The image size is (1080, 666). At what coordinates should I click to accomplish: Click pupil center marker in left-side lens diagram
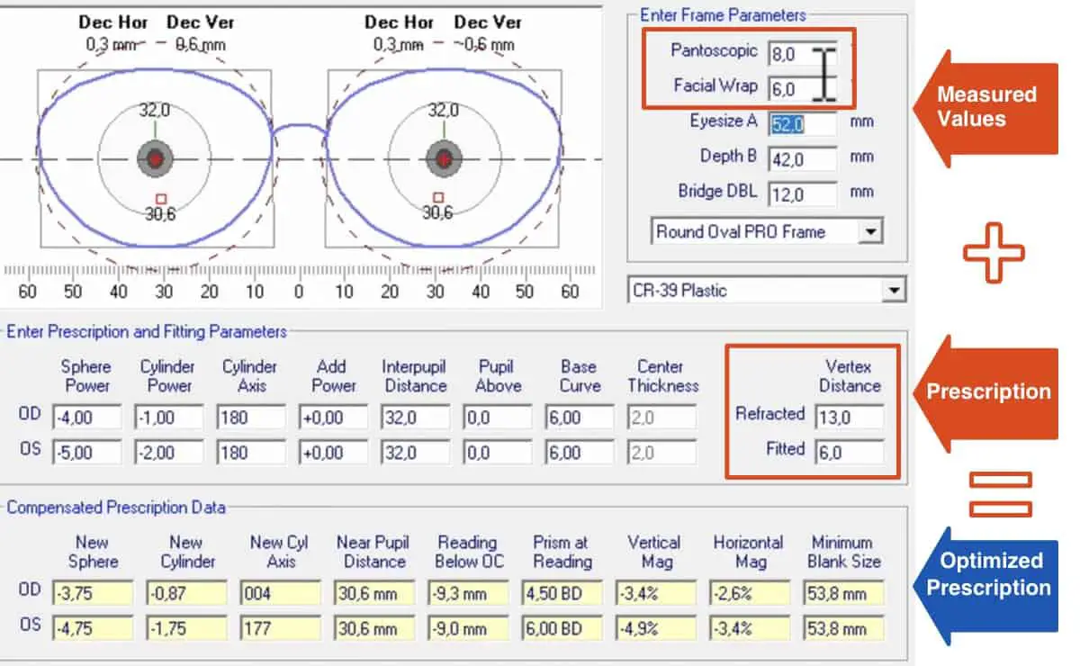(155, 159)
